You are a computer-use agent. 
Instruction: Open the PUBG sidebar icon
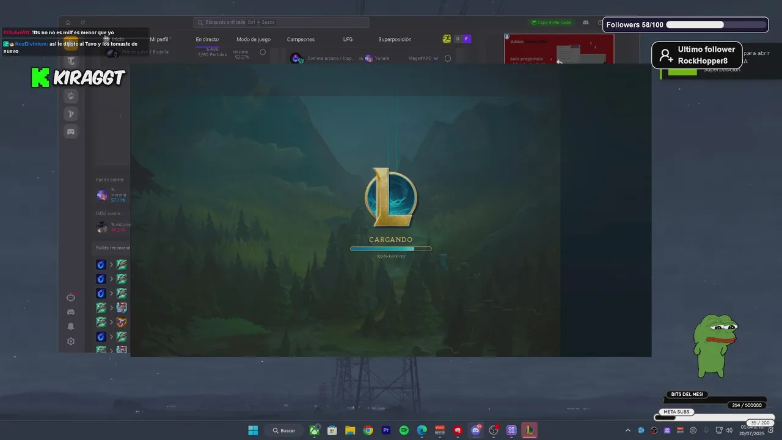[x=71, y=114]
